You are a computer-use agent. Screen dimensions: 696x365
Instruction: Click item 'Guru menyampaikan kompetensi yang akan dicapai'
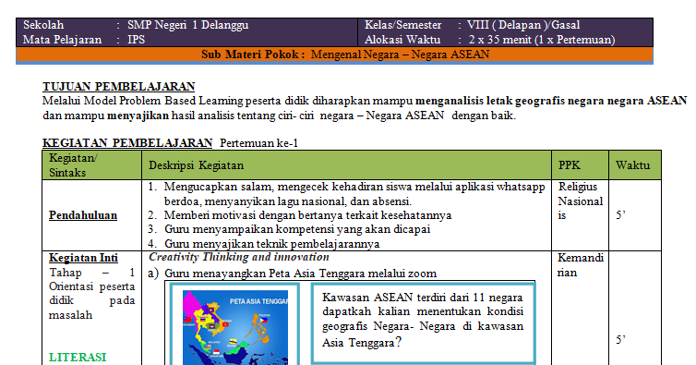pyautogui.click(x=297, y=229)
